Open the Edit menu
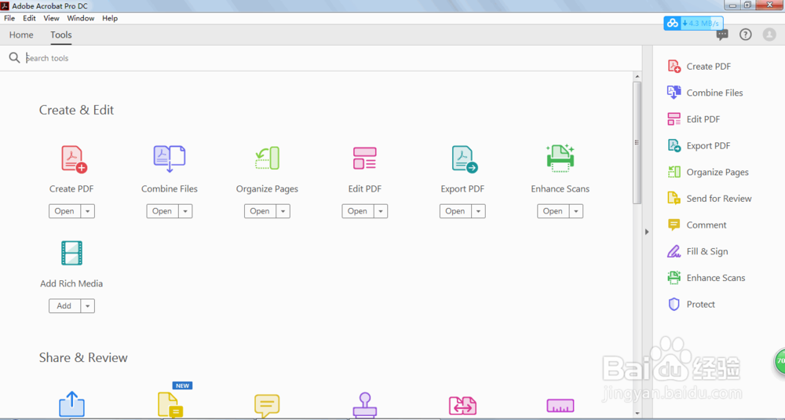The height and width of the screenshot is (420, 785). click(30, 18)
